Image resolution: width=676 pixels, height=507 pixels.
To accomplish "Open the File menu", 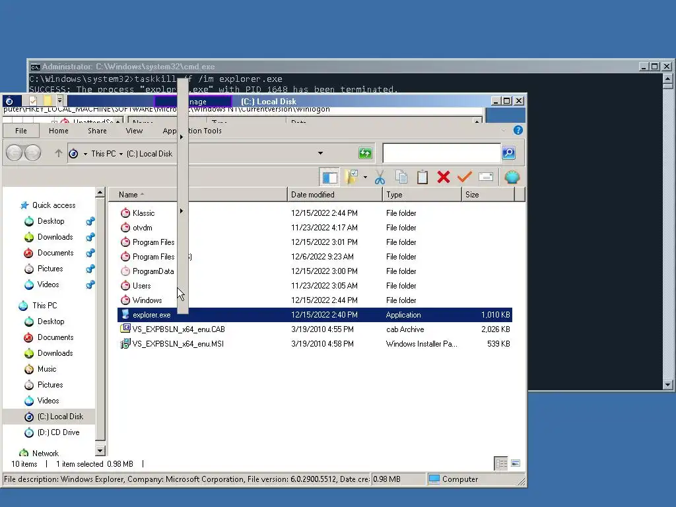I will (x=20, y=131).
